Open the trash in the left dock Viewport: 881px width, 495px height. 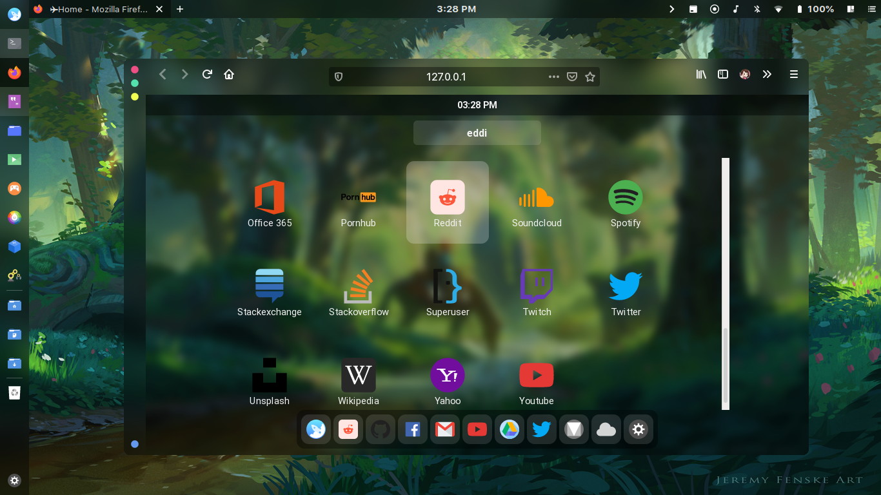pyautogui.click(x=14, y=393)
